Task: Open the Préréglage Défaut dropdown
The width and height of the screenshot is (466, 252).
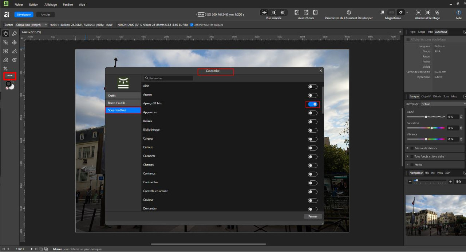Action: (443, 104)
